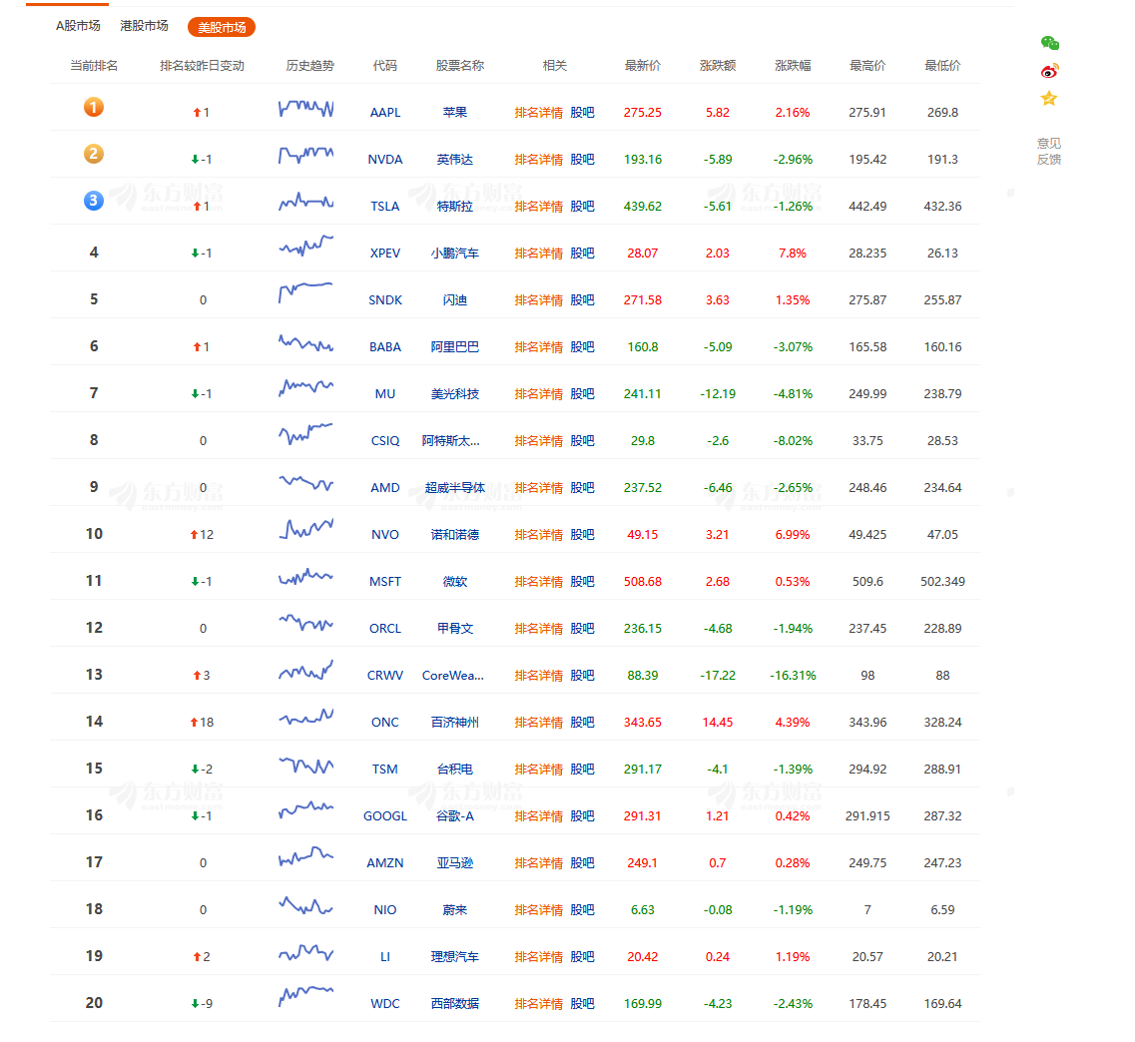Click the 最高价 column header

[x=867, y=66]
